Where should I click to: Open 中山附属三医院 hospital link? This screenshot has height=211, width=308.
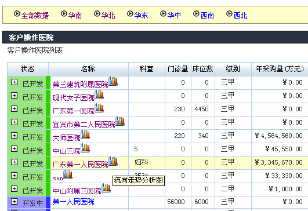(77, 191)
